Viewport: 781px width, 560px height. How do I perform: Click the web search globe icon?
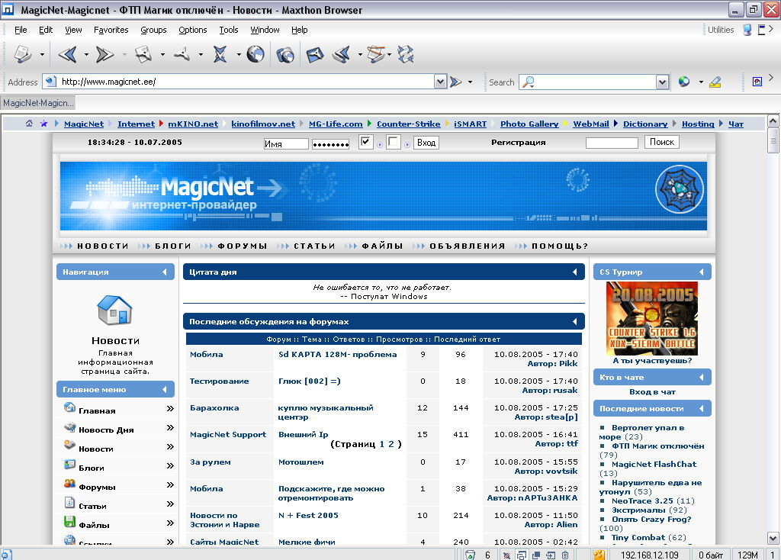(x=684, y=82)
